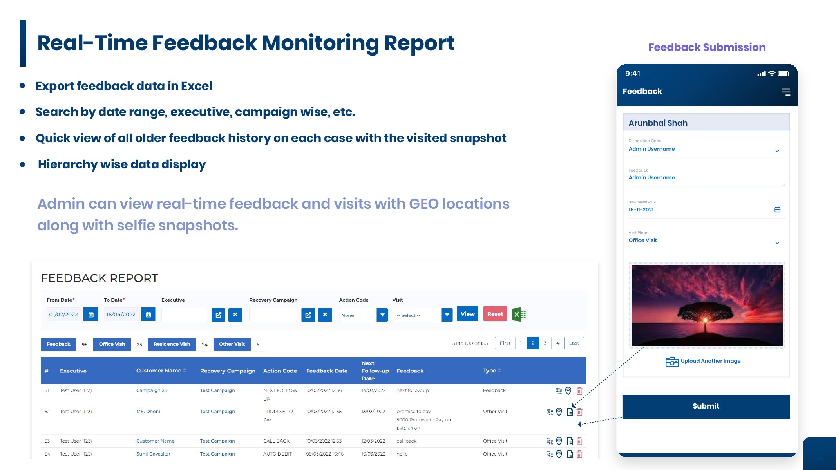This screenshot has height=470, width=836.
Task: Expand the Visit Place dropdown
Action: click(x=777, y=243)
